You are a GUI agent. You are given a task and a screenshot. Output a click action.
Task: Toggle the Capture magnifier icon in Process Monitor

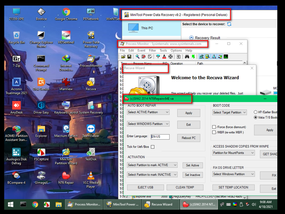pos(138,57)
